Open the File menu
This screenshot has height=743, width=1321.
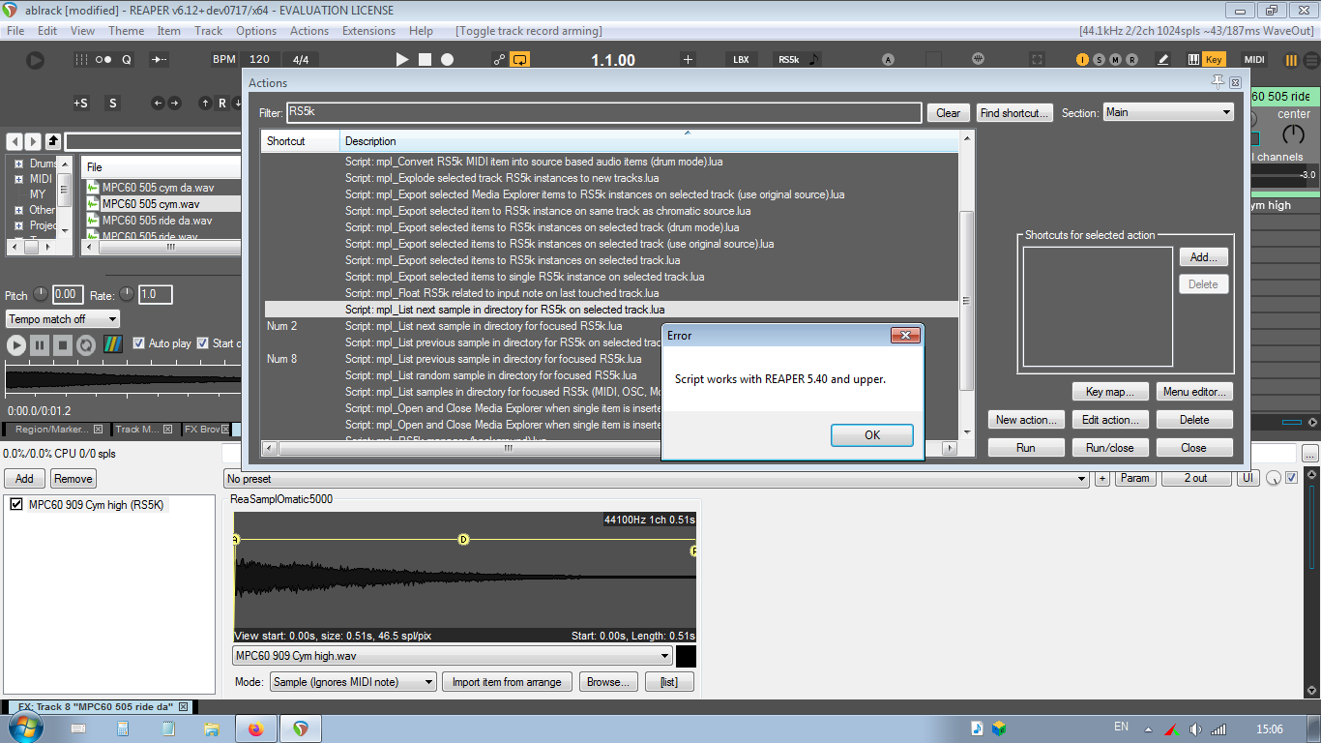15,31
